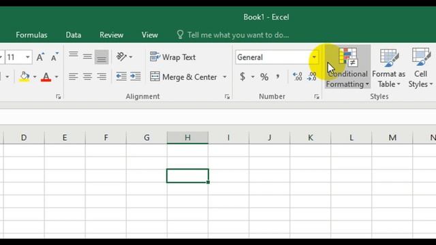This screenshot has height=245, width=436.
Task: Apply Comma Style formatting
Action: 277,77
